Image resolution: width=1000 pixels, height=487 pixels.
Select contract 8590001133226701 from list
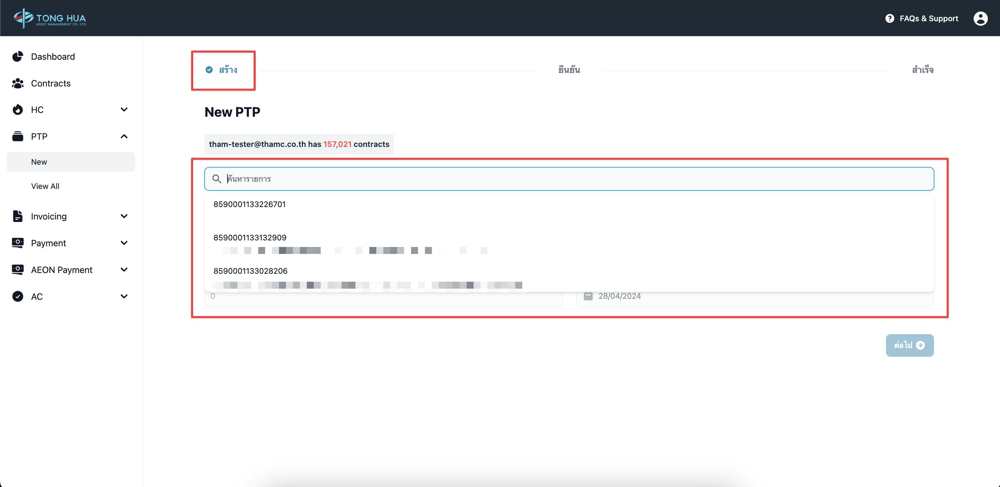click(249, 204)
